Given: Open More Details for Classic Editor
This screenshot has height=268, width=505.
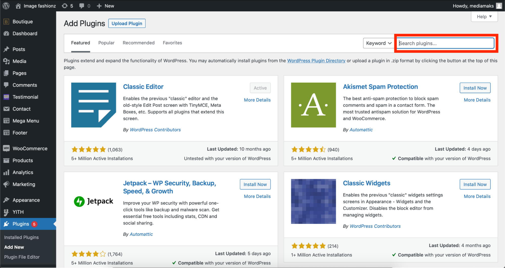Looking at the screenshot, I should (x=257, y=100).
